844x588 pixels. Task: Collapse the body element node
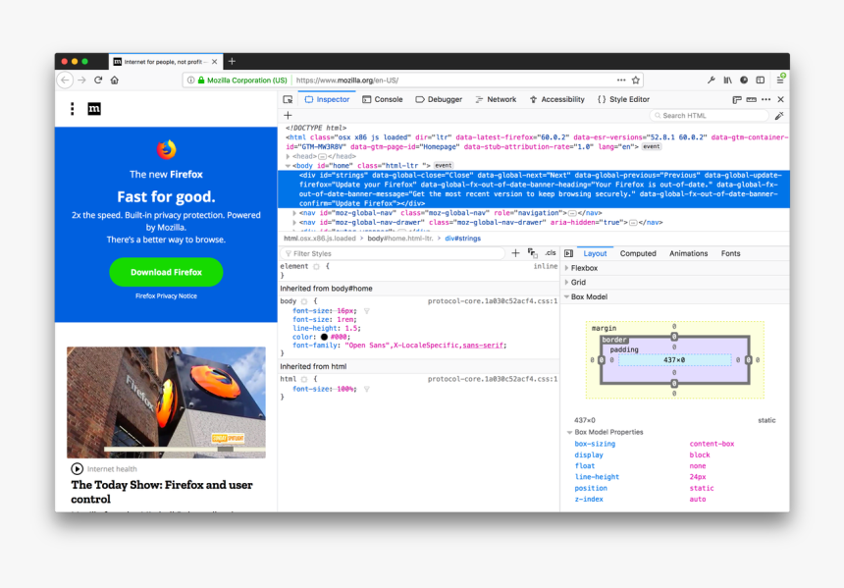[288, 166]
